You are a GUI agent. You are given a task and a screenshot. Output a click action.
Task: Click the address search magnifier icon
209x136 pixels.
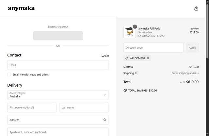105,120
